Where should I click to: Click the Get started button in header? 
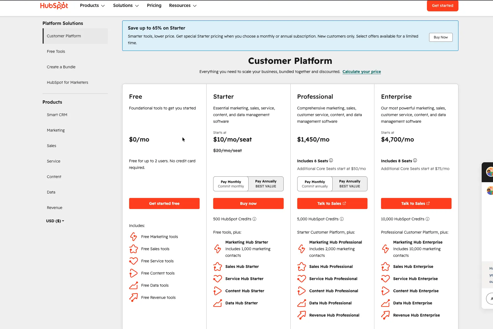(x=442, y=6)
